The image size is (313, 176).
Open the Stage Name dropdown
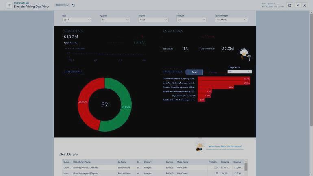(x=239, y=72)
